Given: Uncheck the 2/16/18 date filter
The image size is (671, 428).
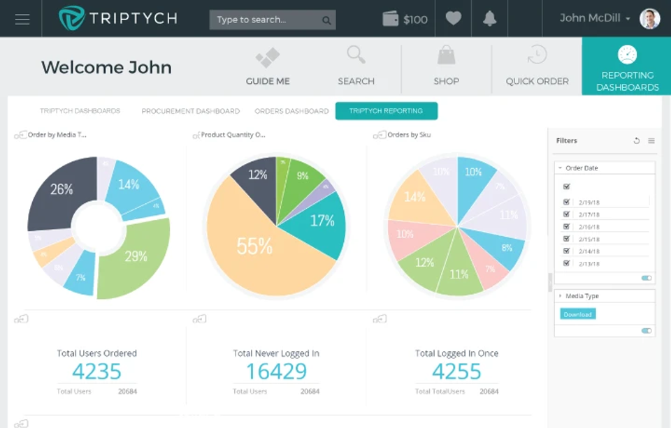Looking at the screenshot, I should point(567,227).
